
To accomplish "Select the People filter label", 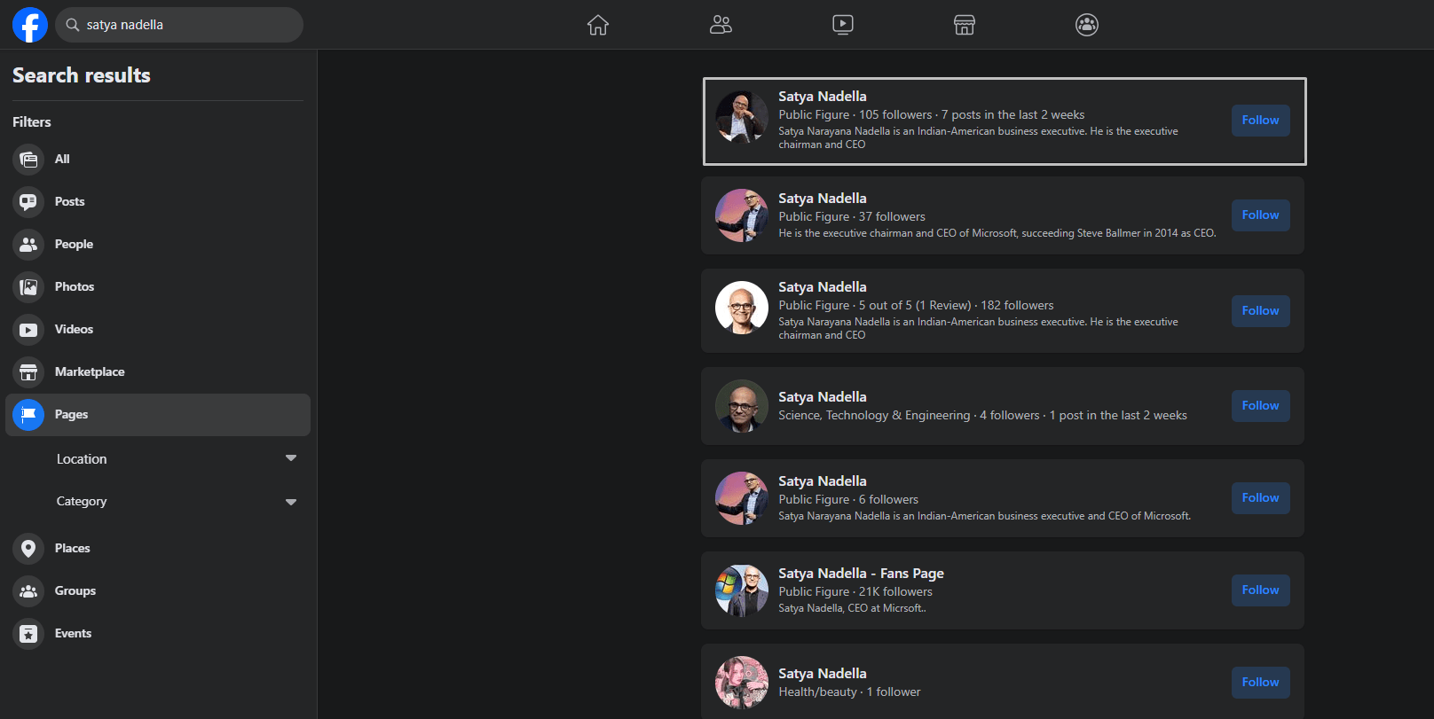I will coord(74,244).
